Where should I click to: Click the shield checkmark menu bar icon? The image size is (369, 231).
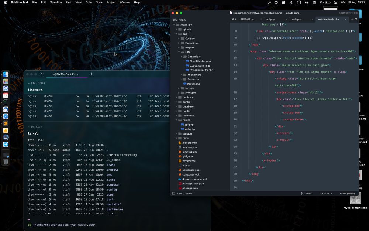pos(269,2)
